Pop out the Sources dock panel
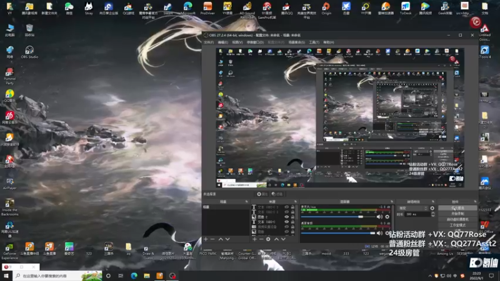The width and height of the screenshot is (500, 281). point(295,202)
